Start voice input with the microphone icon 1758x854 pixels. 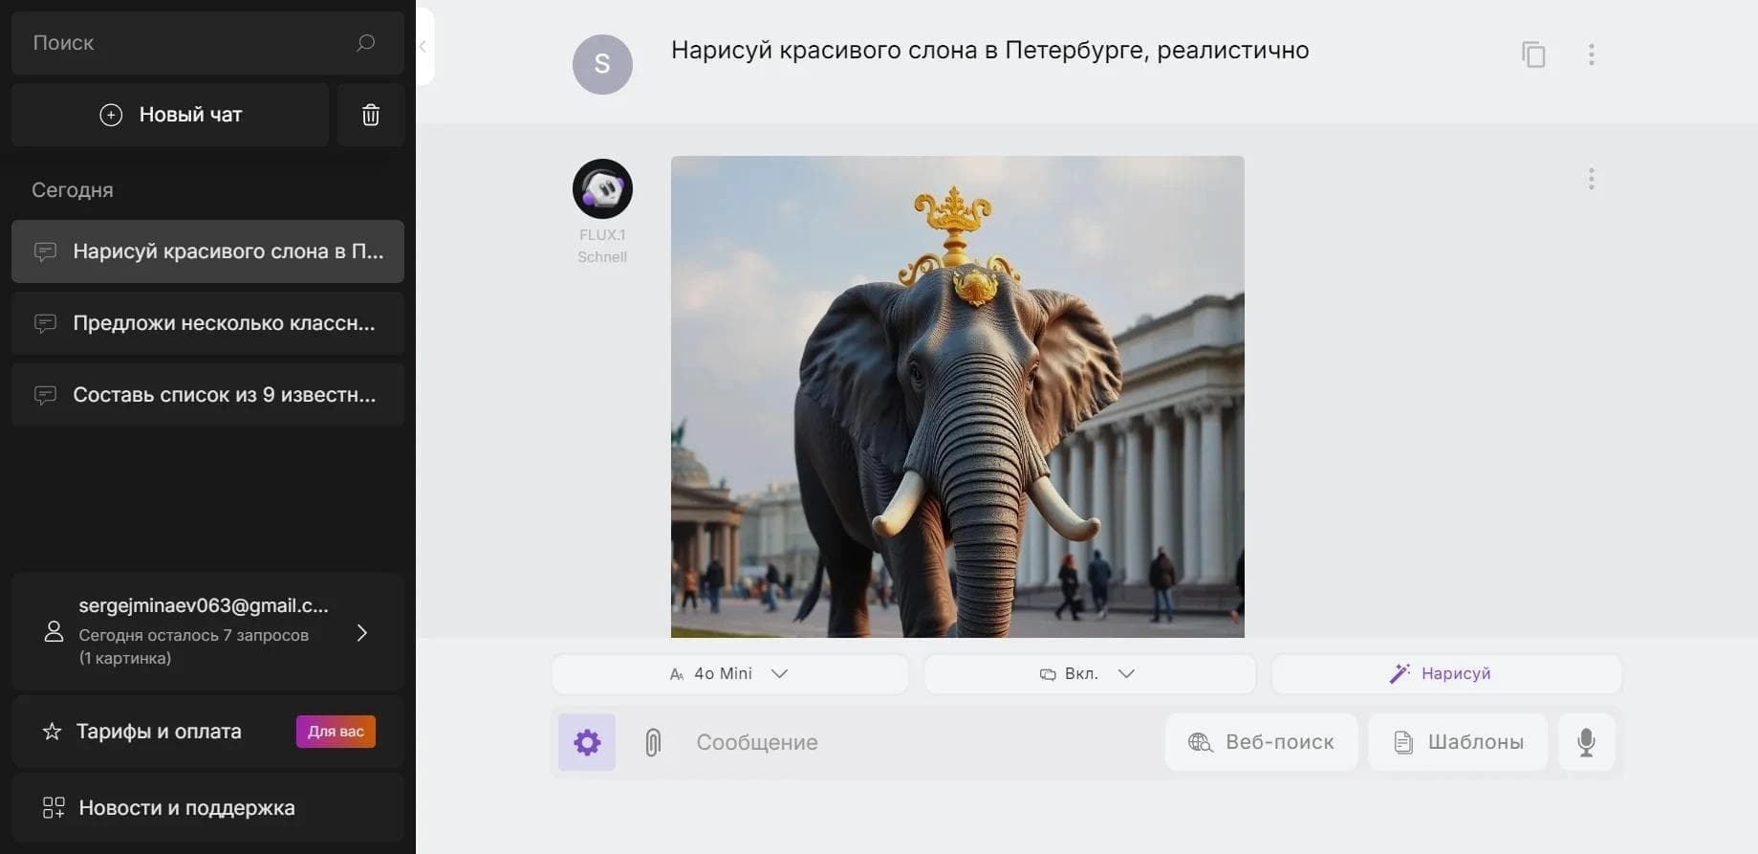click(1587, 742)
